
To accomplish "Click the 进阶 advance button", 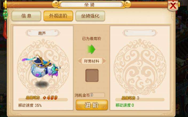I will click(92, 105).
